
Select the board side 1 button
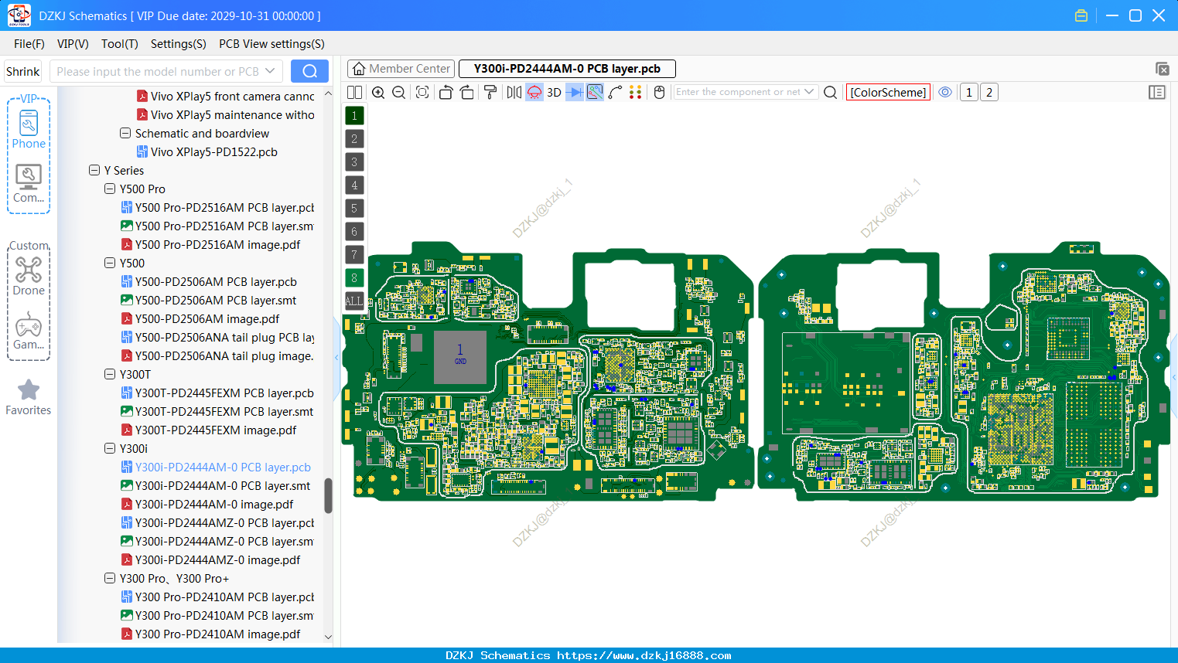point(969,92)
